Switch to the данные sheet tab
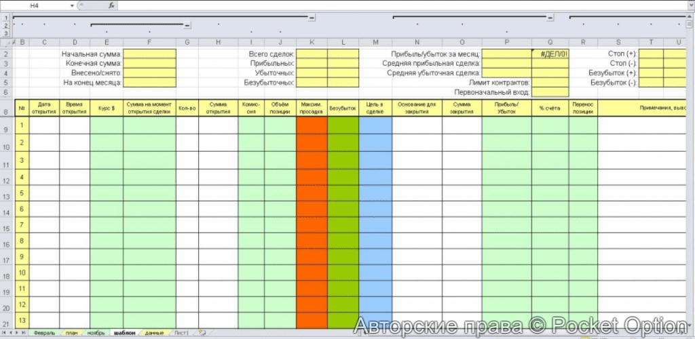 tap(154, 333)
